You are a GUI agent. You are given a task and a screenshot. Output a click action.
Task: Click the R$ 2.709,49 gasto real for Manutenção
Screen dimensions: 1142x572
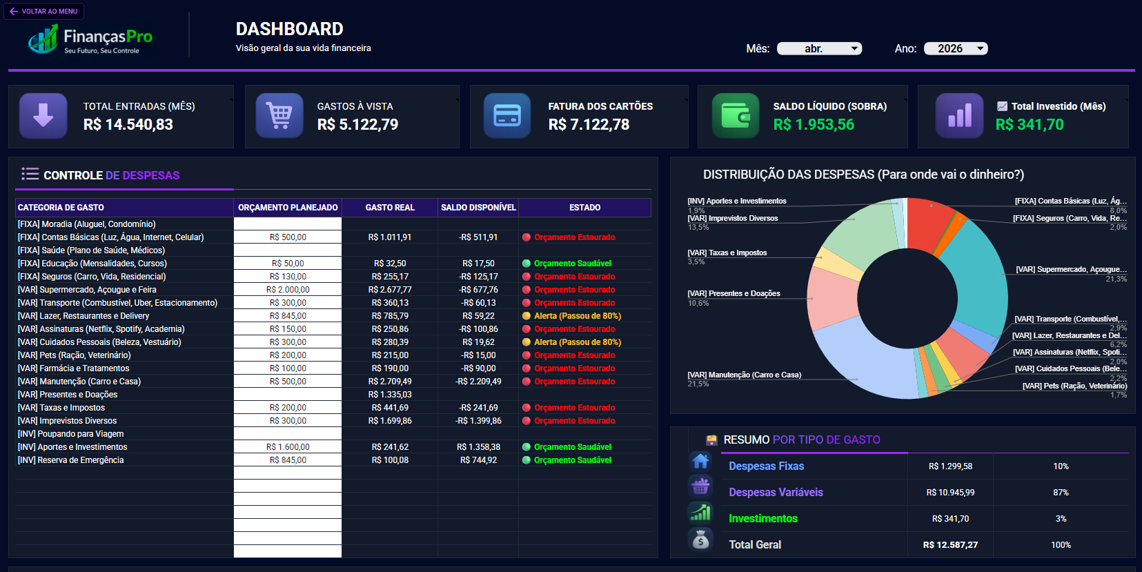[390, 382]
